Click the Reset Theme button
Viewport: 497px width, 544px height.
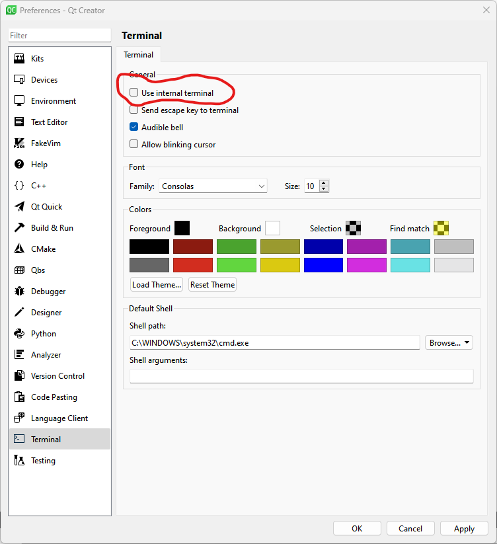pyautogui.click(x=212, y=284)
